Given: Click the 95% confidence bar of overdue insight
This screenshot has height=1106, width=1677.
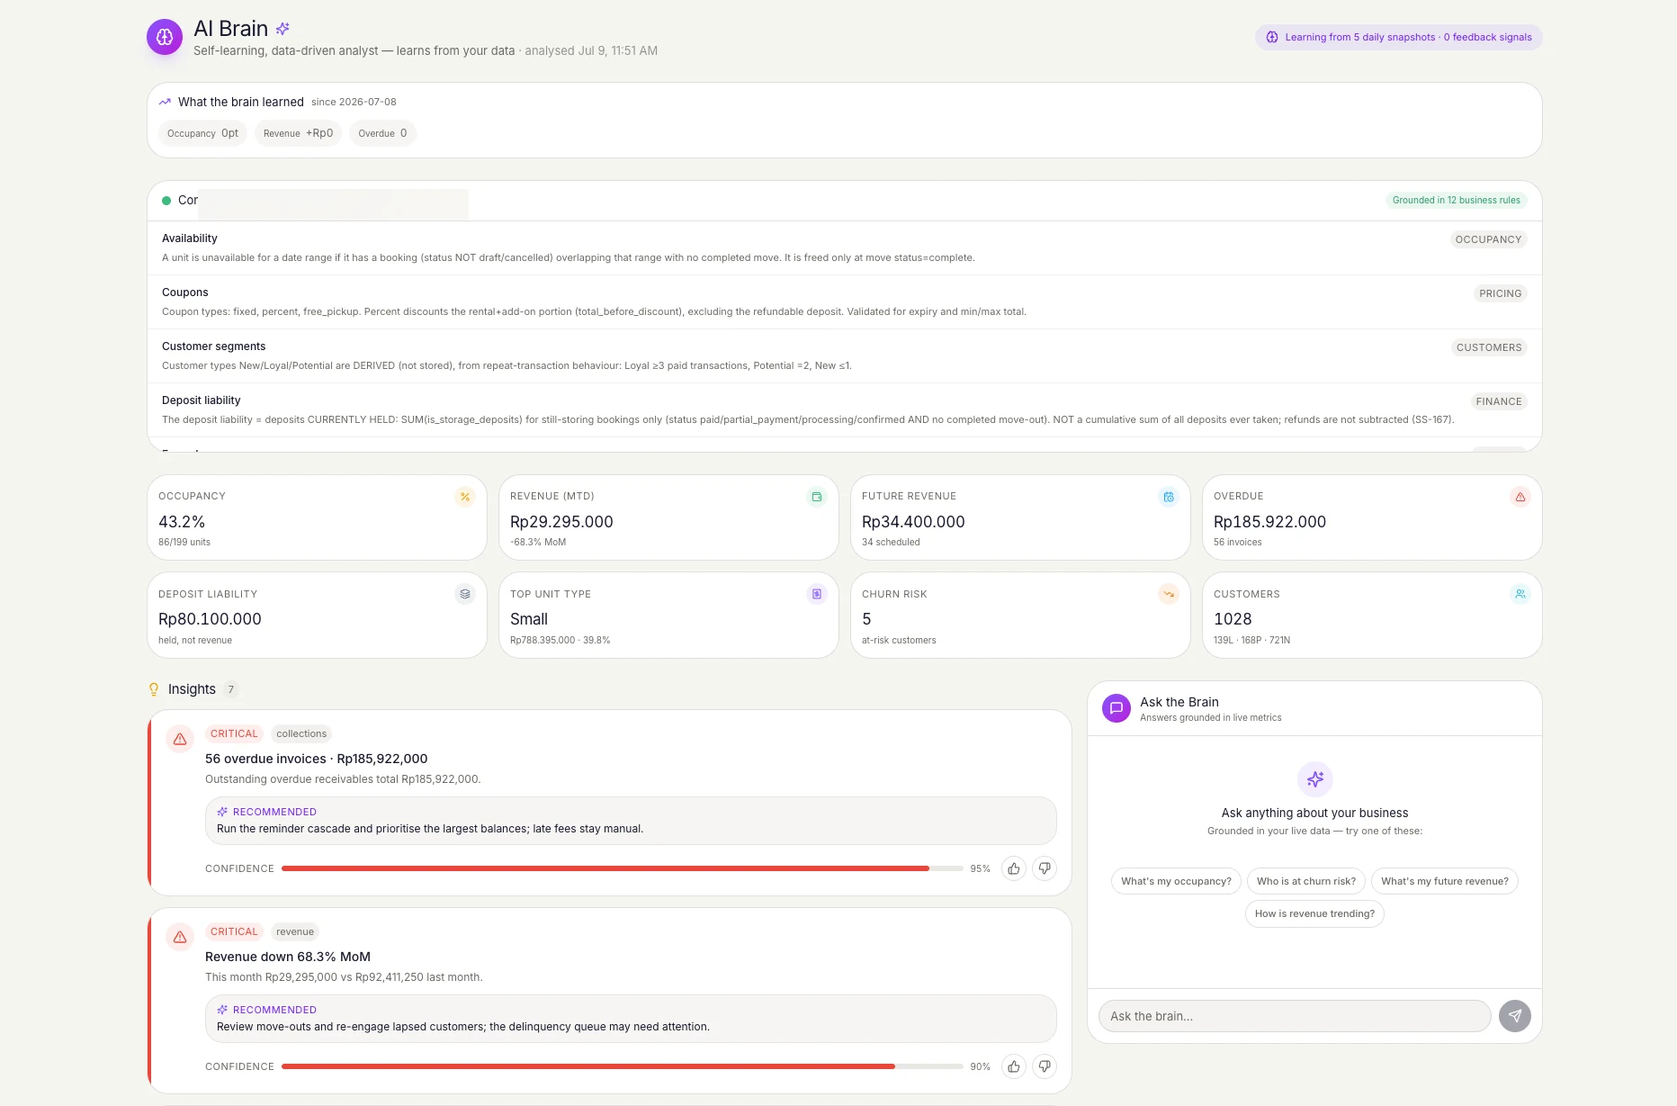Looking at the screenshot, I should click(622, 868).
